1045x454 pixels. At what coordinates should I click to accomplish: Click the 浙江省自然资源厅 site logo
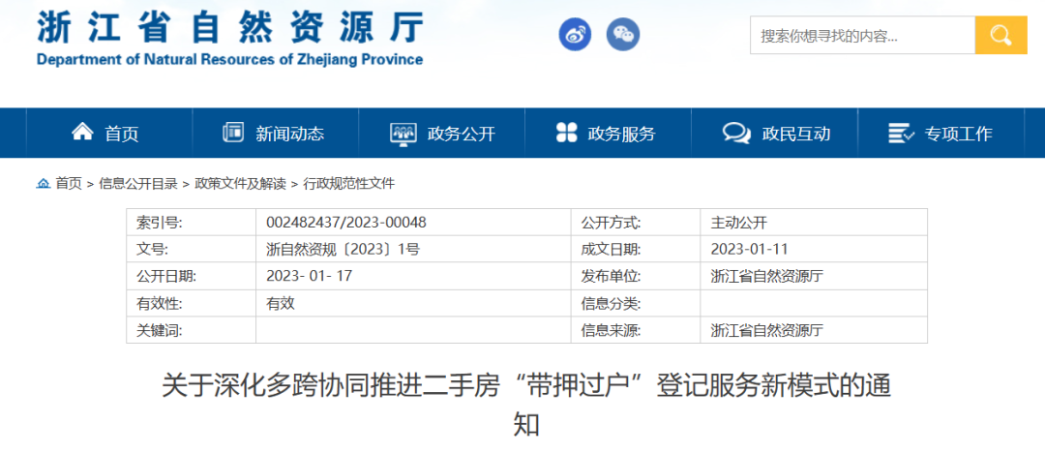[x=230, y=39]
